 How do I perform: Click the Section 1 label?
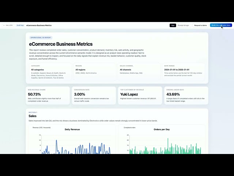pos(33,113)
